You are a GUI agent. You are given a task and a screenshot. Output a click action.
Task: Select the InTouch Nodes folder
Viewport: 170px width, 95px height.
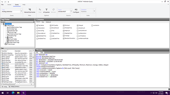[x=13, y=39]
